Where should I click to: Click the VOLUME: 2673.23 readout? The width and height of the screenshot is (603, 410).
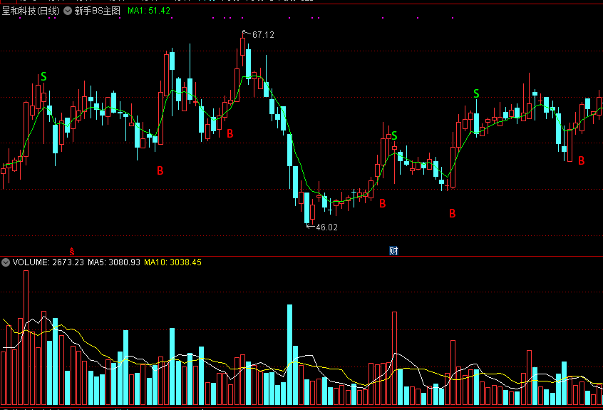point(48,262)
